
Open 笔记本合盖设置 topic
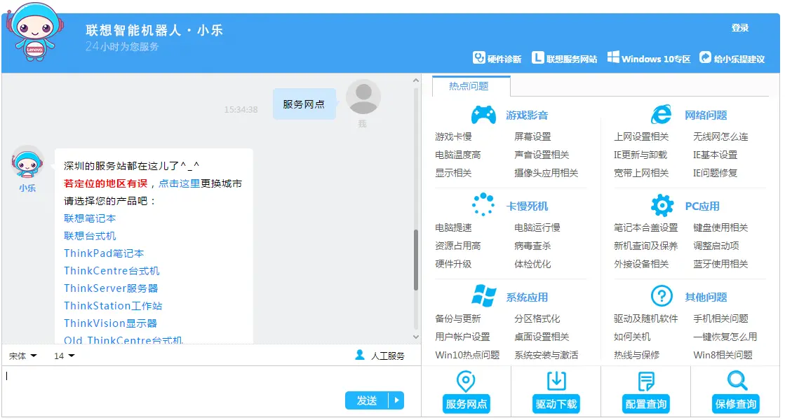[x=645, y=227]
